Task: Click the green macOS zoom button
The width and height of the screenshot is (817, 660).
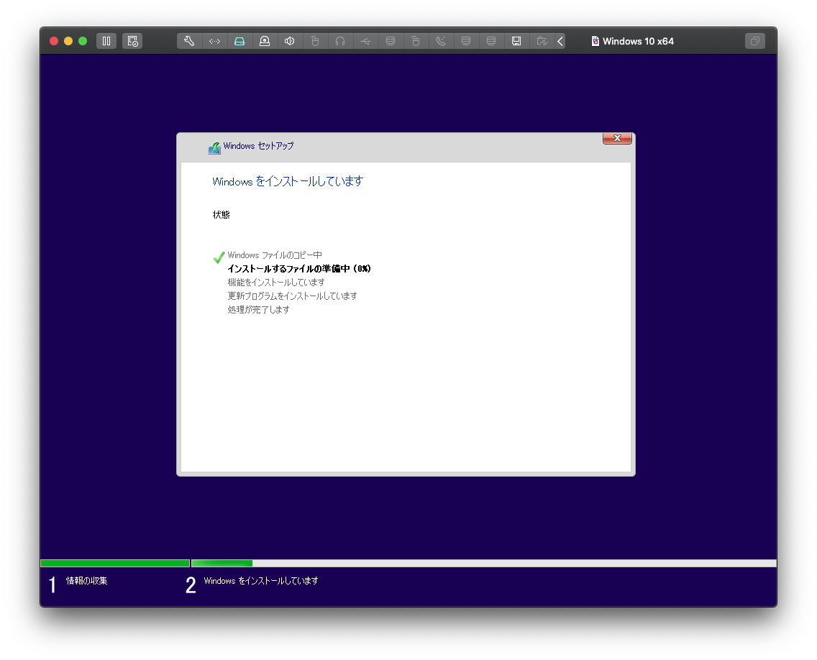Action: pos(83,41)
